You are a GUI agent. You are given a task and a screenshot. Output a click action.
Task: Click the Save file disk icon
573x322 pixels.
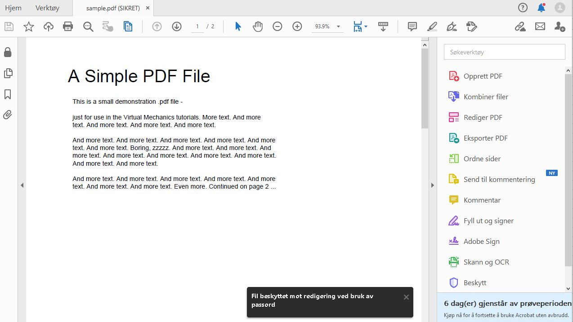tap(9, 26)
